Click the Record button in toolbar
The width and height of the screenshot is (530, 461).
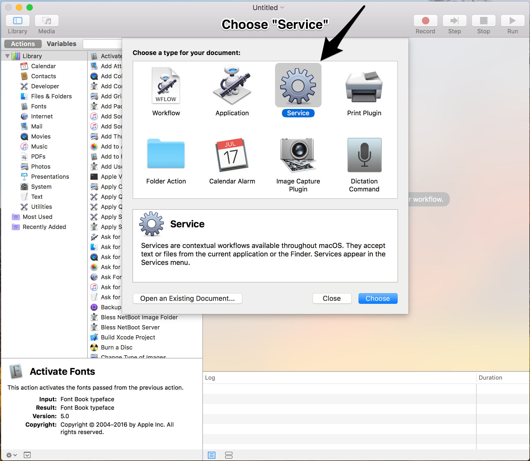point(425,21)
